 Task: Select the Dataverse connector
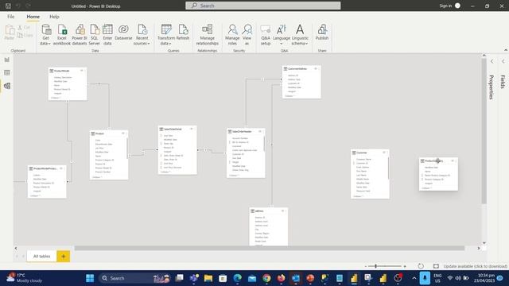[x=123, y=33]
